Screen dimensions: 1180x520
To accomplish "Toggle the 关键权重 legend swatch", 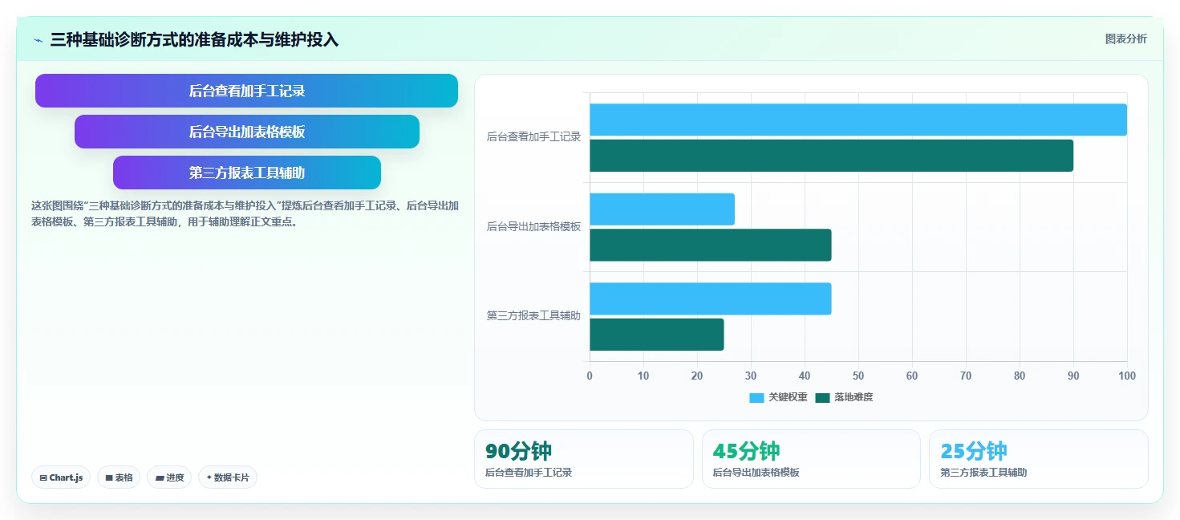I will pyautogui.click(x=756, y=397).
